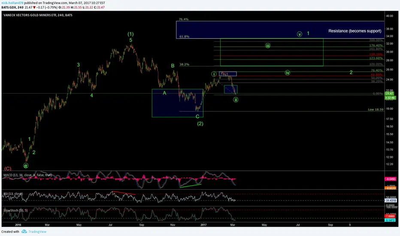Select the green wave 5 label under (1)
Screen dimensions: 400x236
[x=130, y=40]
